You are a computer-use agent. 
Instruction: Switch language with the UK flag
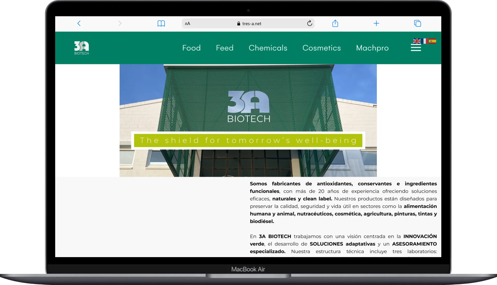click(x=416, y=41)
